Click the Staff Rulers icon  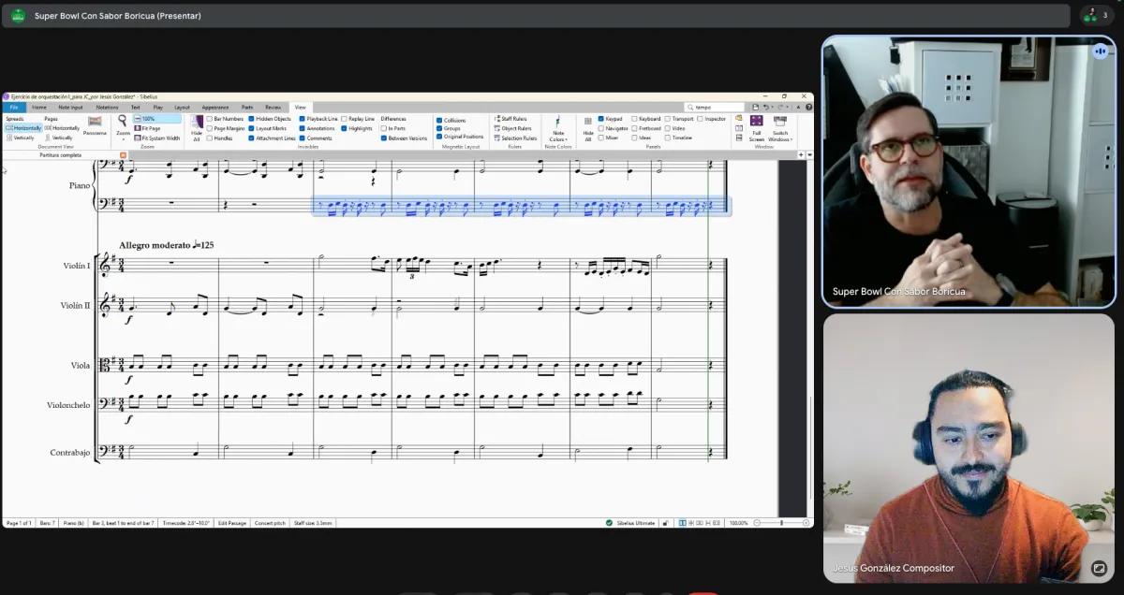(510, 119)
